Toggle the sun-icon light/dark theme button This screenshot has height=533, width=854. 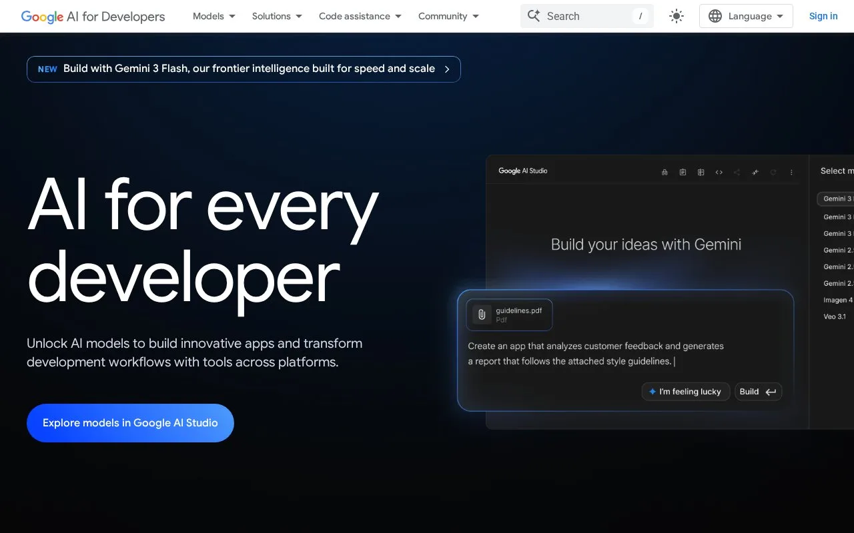point(677,16)
